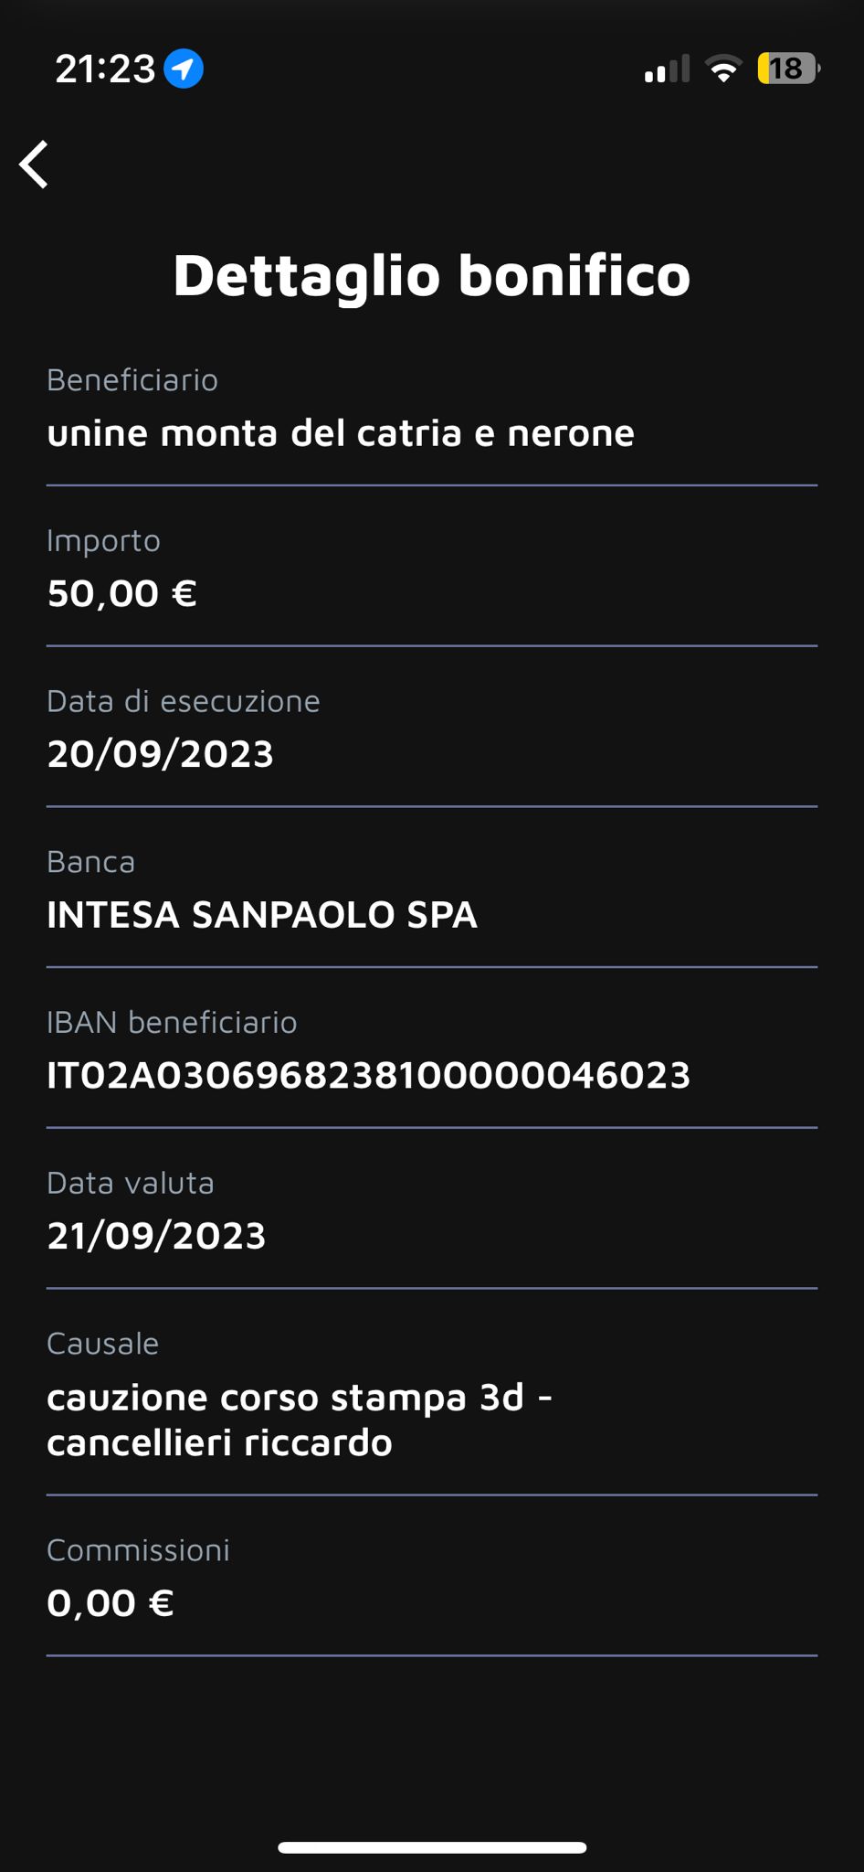The image size is (864, 1872).
Task: Tap the home indicator bar
Action: click(432, 1847)
